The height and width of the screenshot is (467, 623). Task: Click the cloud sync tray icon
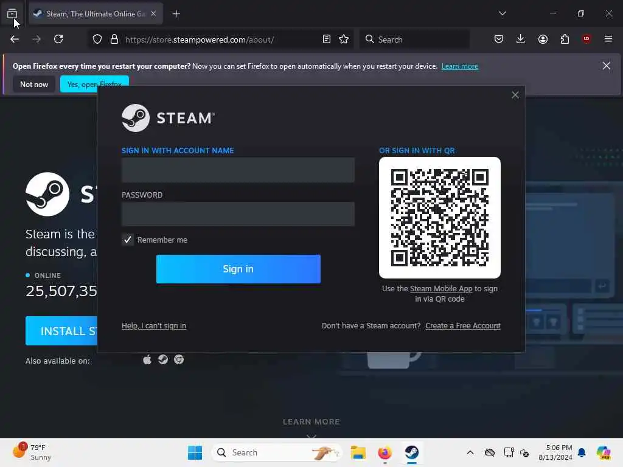coord(490,452)
